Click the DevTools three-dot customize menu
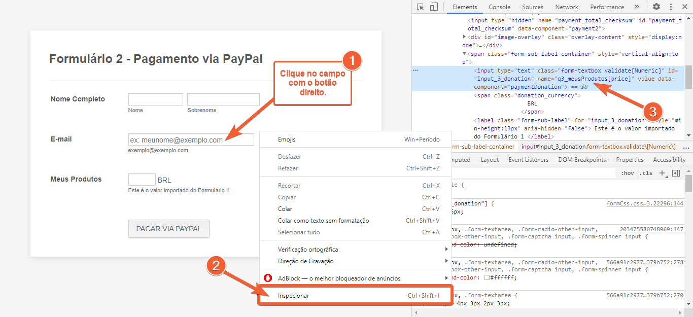 click(x=670, y=7)
